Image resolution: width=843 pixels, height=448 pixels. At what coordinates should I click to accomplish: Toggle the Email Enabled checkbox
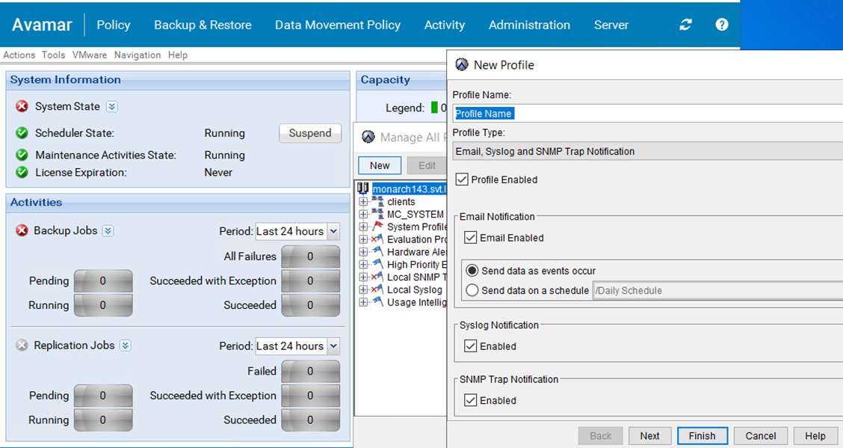(470, 238)
